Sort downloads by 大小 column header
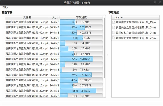 (54, 17)
